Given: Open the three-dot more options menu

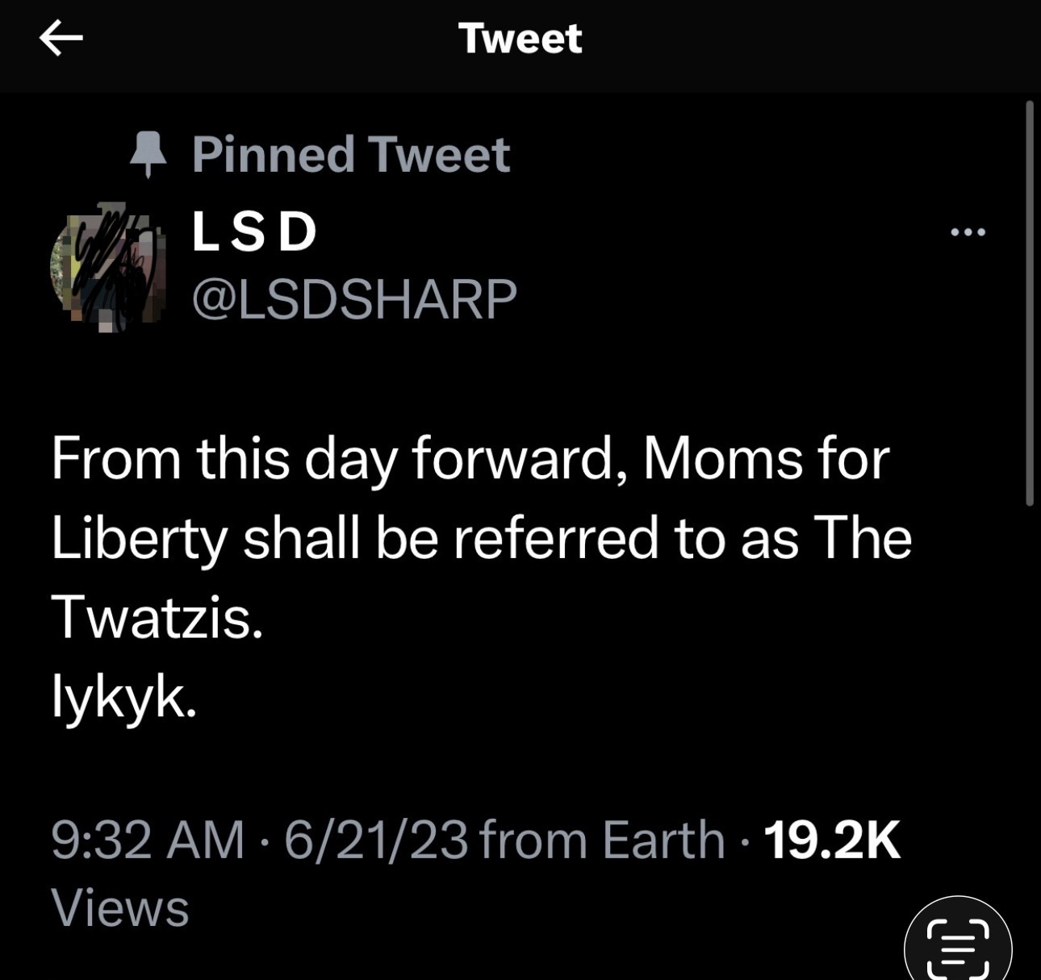Looking at the screenshot, I should coord(968,232).
